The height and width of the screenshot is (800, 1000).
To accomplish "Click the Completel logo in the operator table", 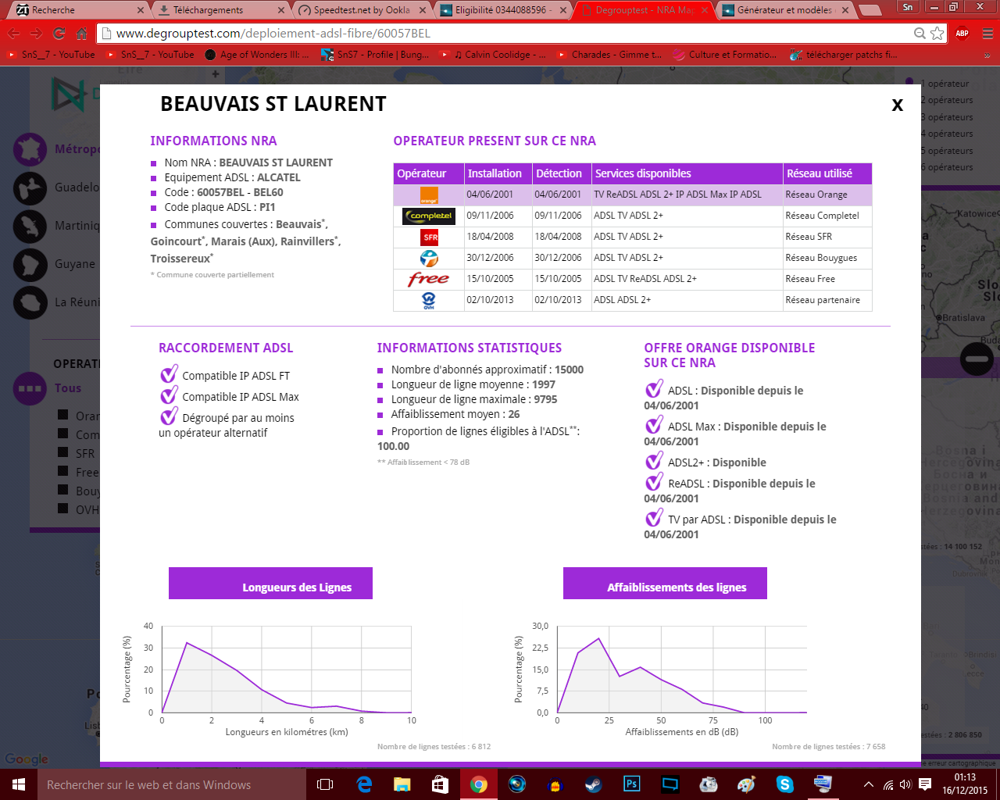I will pos(429,216).
